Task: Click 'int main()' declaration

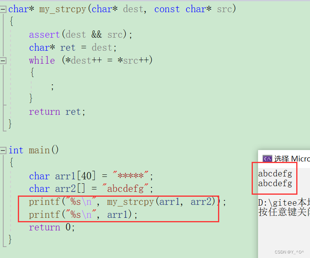Action: (34, 150)
